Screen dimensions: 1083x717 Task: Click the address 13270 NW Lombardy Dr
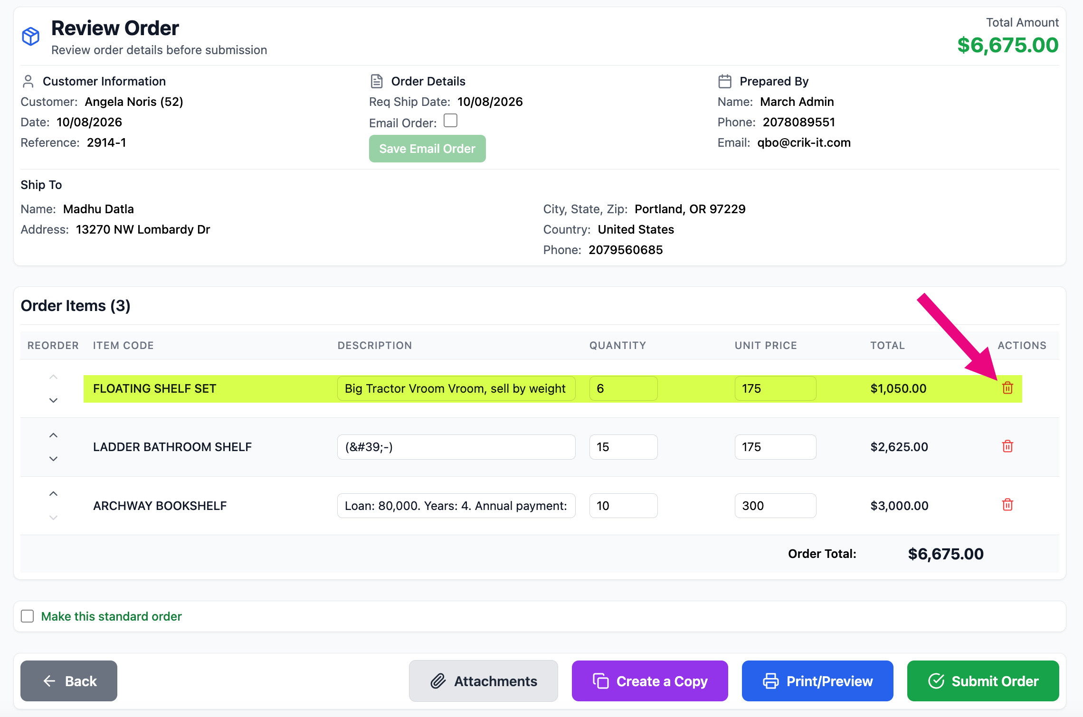click(x=142, y=229)
